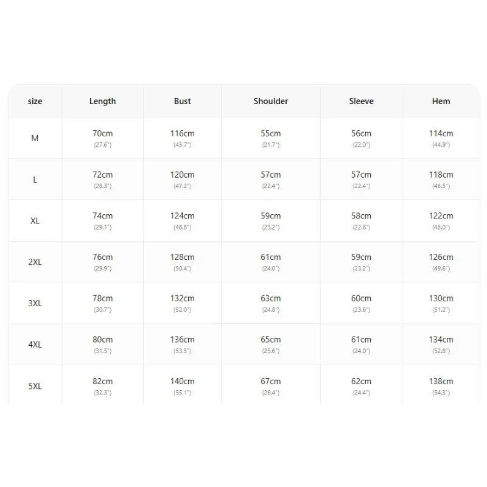This screenshot has height=487, width=487.
Task: Click the 74cm length cell for XL
Action: [102, 216]
